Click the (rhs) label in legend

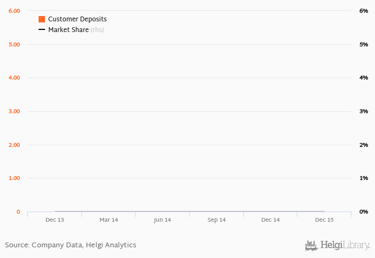point(97,30)
